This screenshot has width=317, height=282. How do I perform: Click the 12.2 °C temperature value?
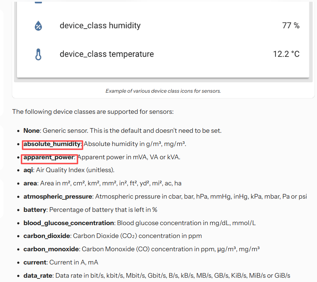click(x=286, y=54)
